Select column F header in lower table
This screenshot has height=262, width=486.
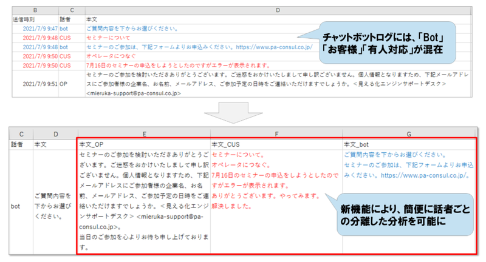click(276, 134)
